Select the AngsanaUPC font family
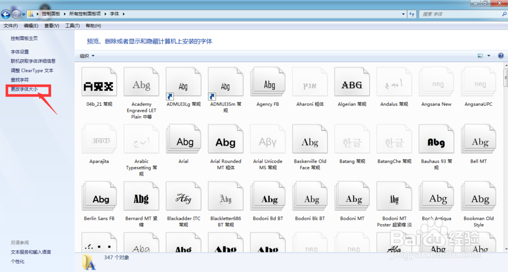This screenshot has height=272, width=508. (x=478, y=82)
